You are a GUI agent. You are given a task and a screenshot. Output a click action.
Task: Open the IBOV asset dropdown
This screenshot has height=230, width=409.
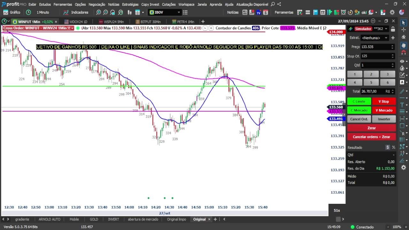click(165, 12)
